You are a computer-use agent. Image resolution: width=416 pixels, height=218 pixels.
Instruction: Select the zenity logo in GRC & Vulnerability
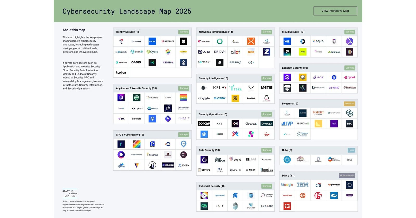[x=168, y=165]
